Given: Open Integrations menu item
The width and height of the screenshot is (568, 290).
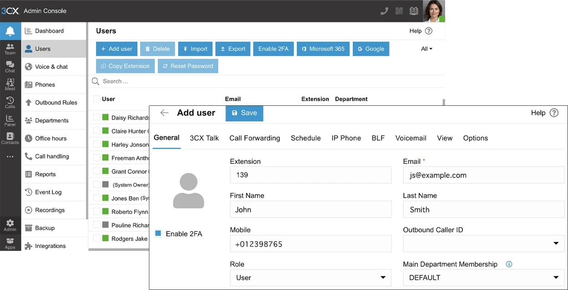Looking at the screenshot, I should 54,246.
